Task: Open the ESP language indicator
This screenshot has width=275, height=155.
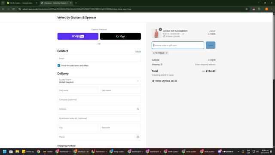Action: click(248, 152)
